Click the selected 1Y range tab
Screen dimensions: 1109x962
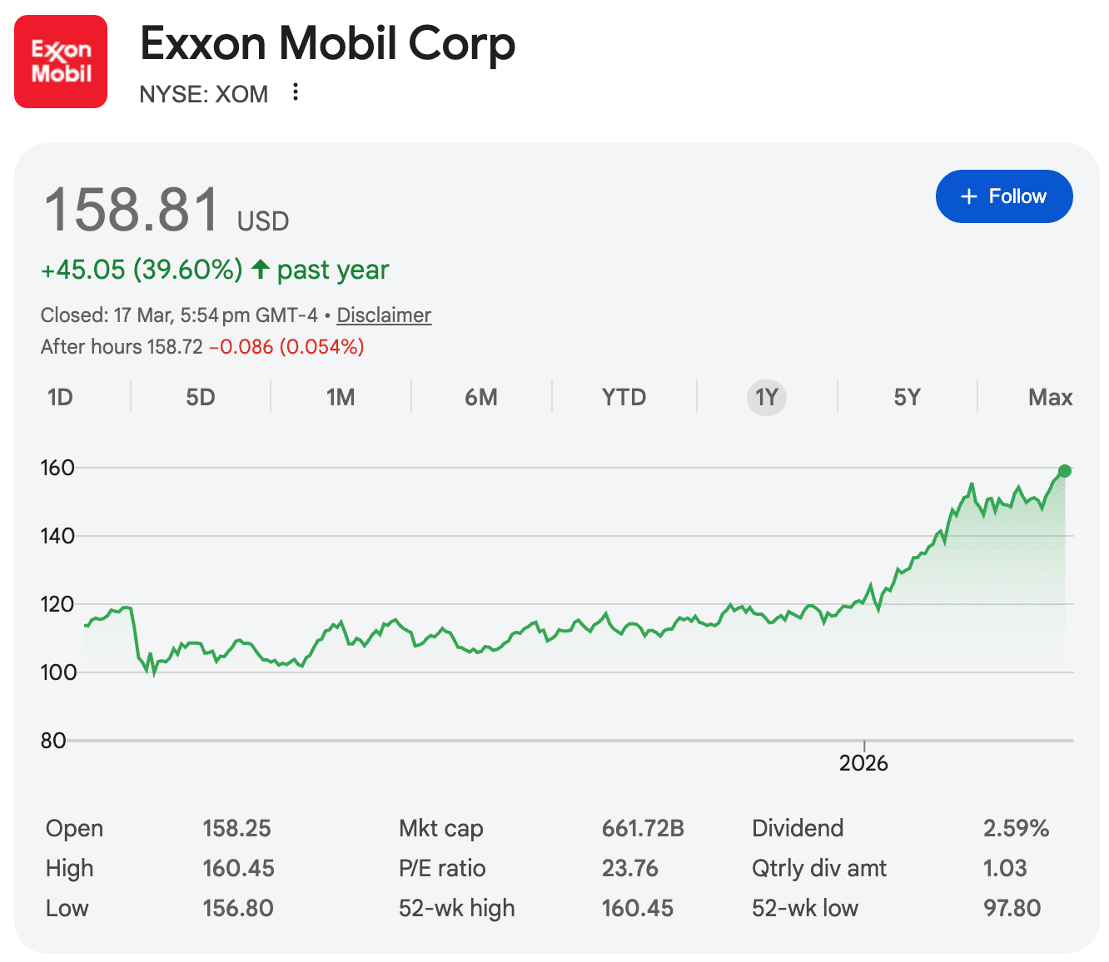[766, 397]
